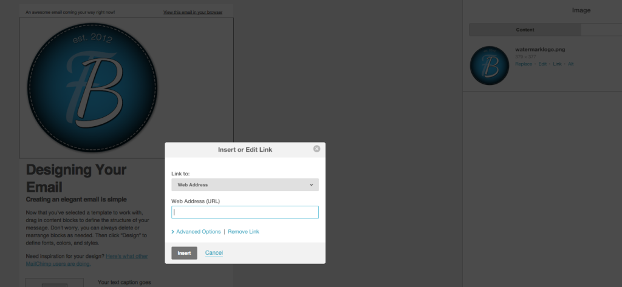The image size is (622, 287).
Task: Open View this email in your browser link
Action: (x=193, y=12)
